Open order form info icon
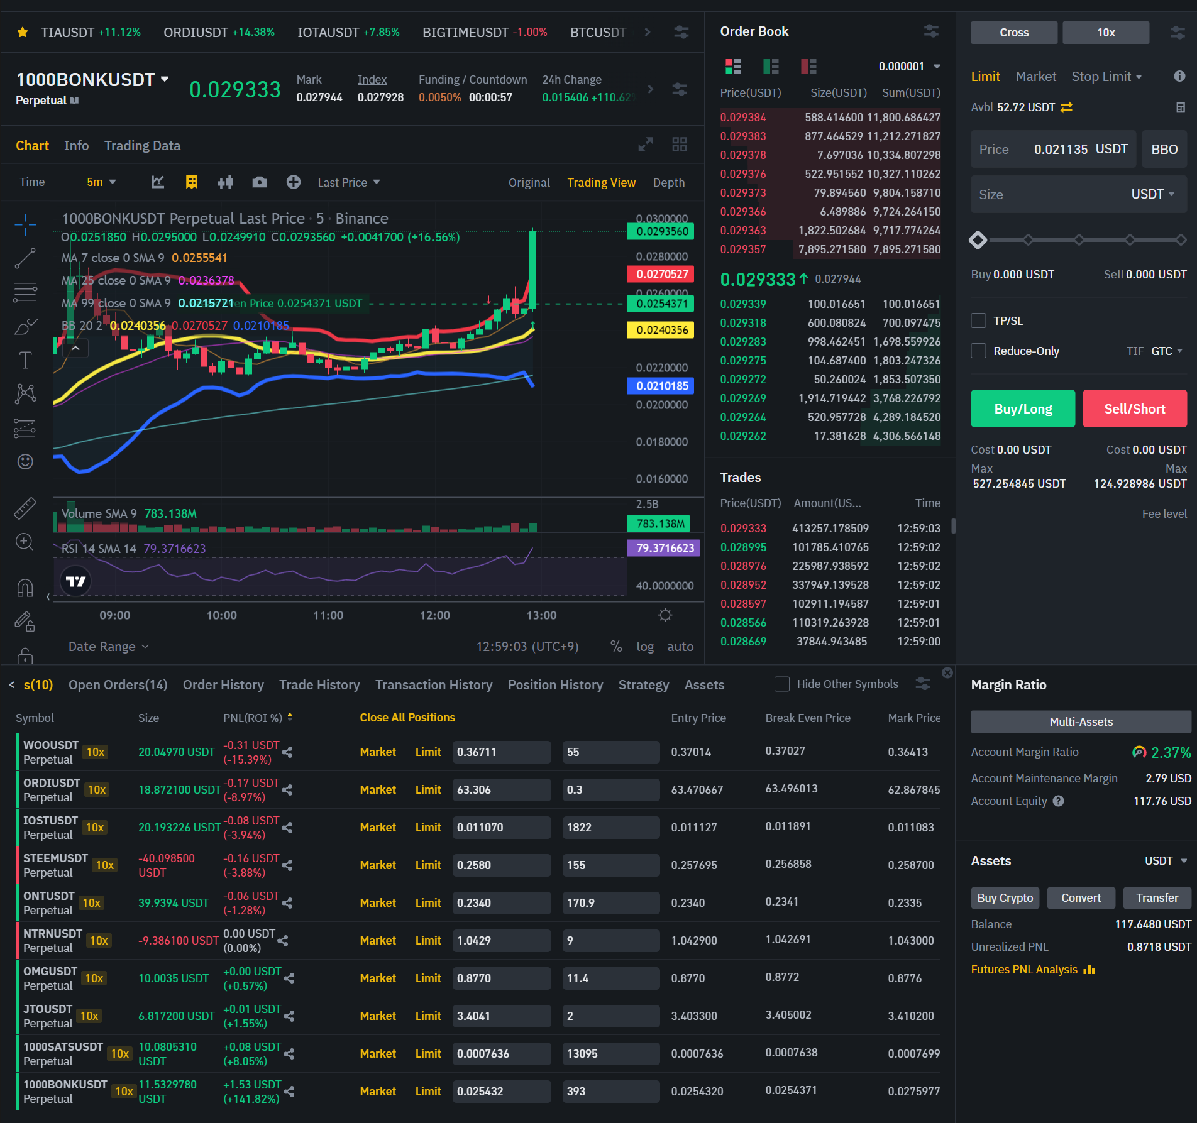Screen dimensions: 1197x1123 (1179, 76)
